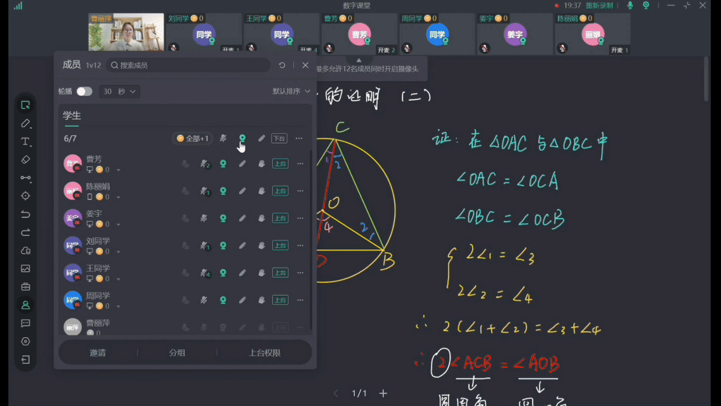The height and width of the screenshot is (406, 721).
Task: Mute all students microphone icon
Action: (223, 138)
